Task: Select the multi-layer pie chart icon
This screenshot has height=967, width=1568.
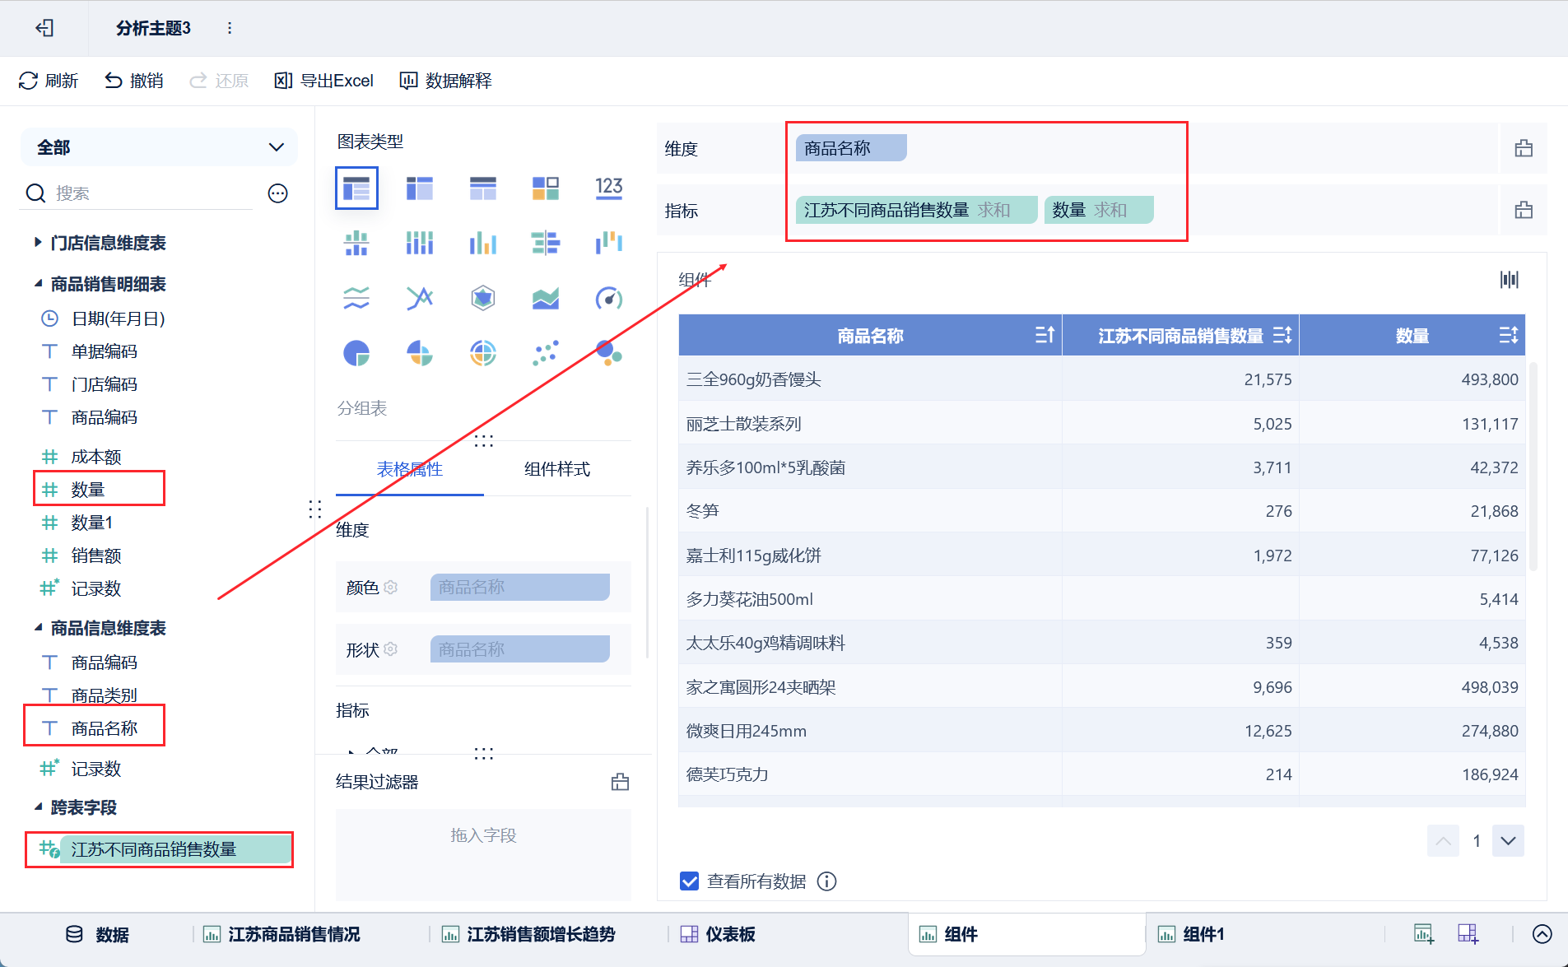Action: tap(483, 353)
